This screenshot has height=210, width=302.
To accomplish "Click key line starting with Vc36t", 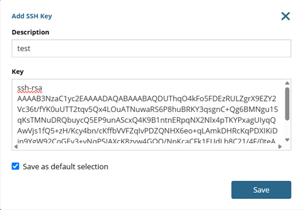I will [147, 110].
